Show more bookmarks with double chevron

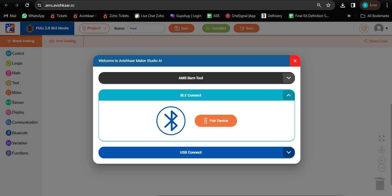point(349,16)
